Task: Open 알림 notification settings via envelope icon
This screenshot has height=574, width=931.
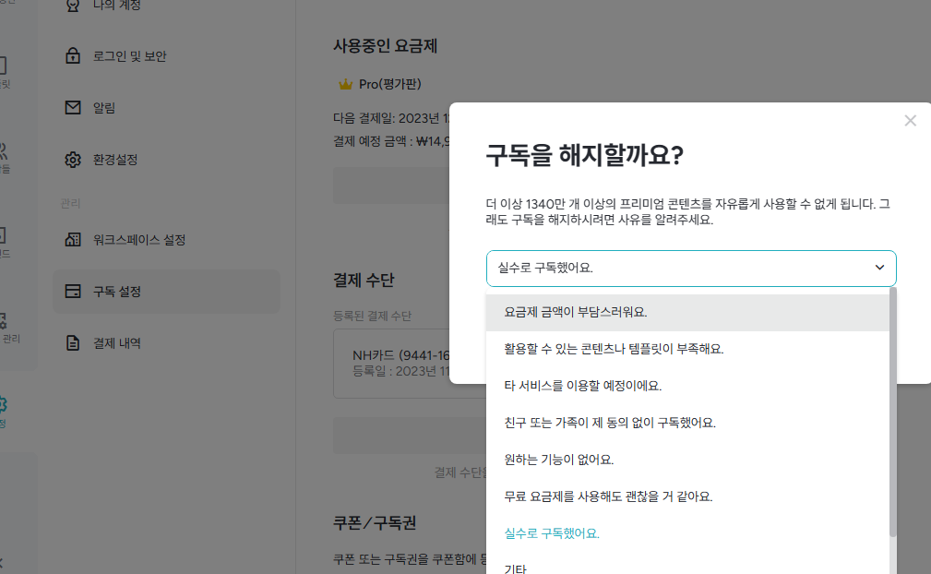Action: pyautogui.click(x=74, y=107)
